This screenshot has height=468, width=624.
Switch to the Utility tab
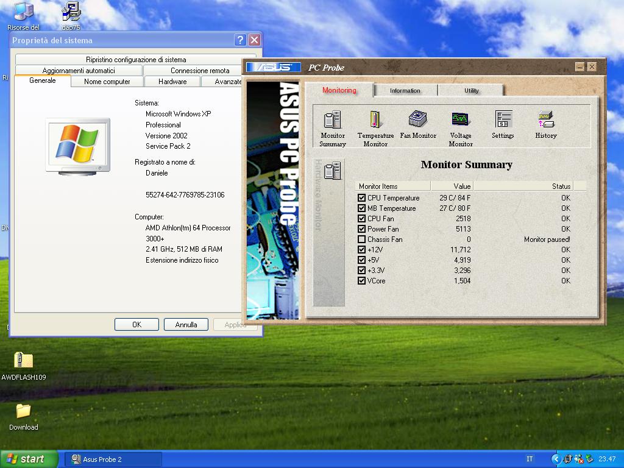click(471, 90)
